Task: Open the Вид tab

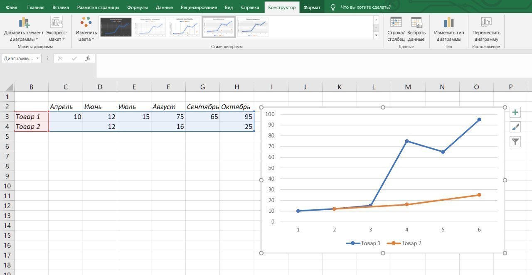Action: 229,7
